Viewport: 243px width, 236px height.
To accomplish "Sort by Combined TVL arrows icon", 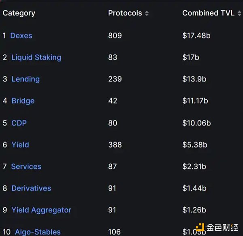I will pyautogui.click(x=239, y=13).
